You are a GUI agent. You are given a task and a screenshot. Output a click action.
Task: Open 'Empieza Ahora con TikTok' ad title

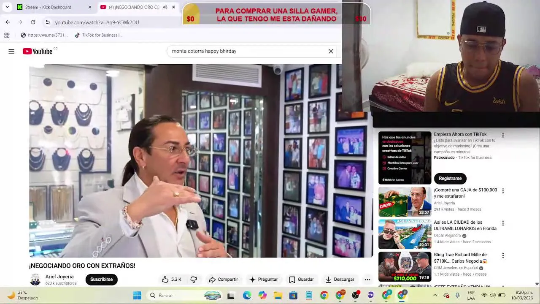pos(460,134)
